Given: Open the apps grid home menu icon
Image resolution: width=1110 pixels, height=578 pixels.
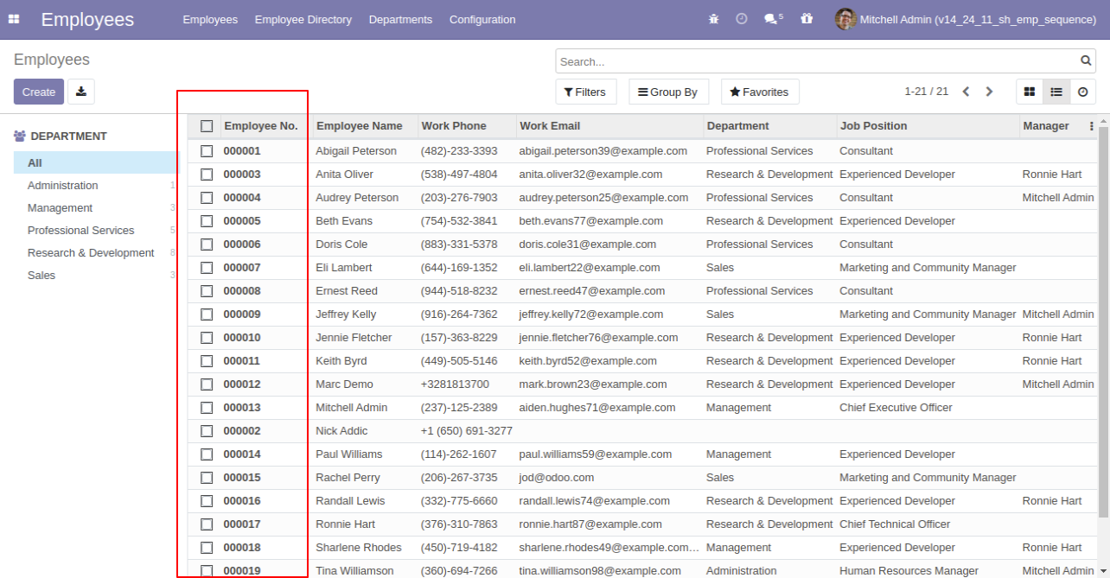Looking at the screenshot, I should [x=14, y=19].
